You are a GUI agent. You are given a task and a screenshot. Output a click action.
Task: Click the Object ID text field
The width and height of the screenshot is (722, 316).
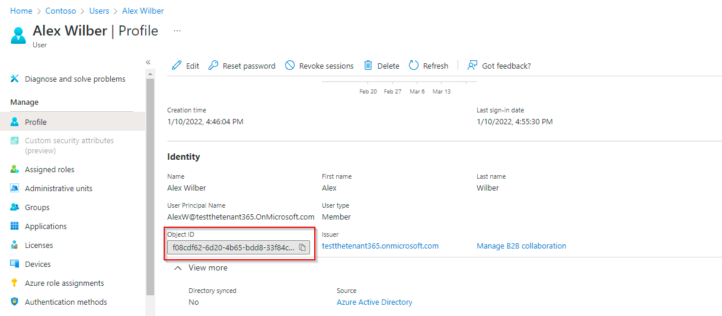click(238, 247)
